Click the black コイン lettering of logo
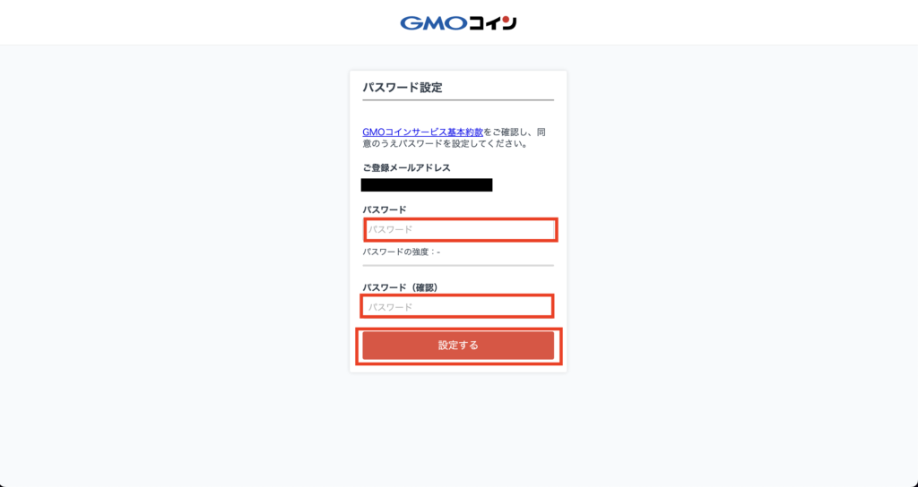Viewport: 918px width, 487px height. (x=493, y=22)
